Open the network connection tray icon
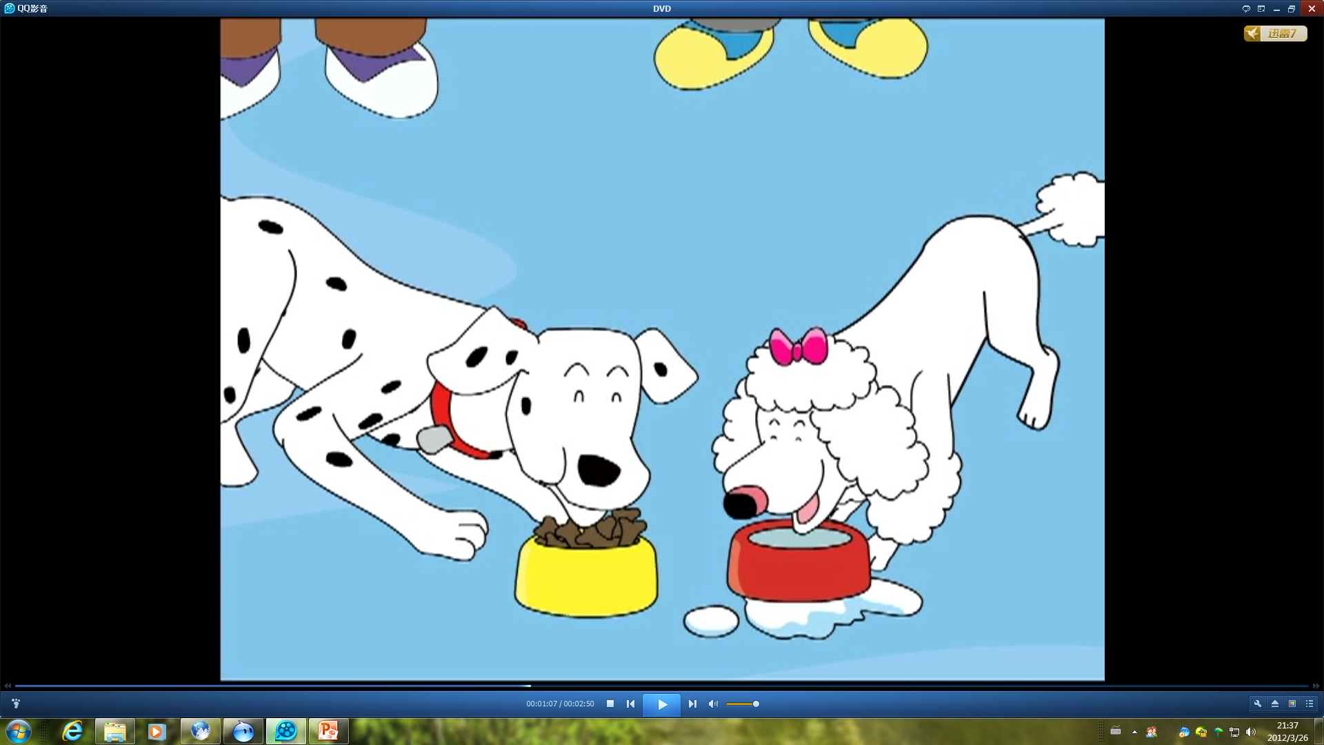1324x745 pixels. 1234,732
